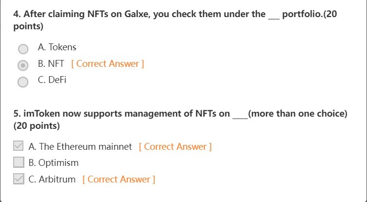Image resolution: width=367 pixels, height=202 pixels.
Task: Choose the DeFi radio button
Action: click(x=23, y=81)
